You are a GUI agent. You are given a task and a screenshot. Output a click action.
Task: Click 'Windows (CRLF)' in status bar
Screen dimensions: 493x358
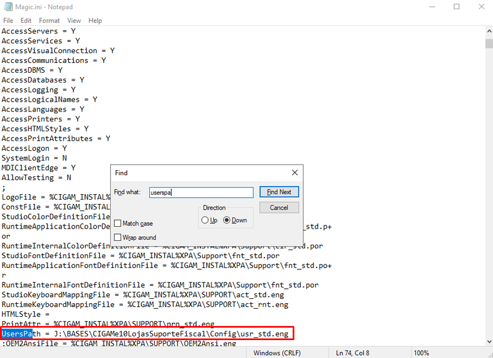(277, 353)
